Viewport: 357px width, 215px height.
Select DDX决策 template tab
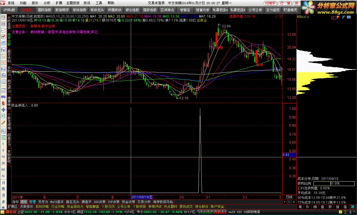[100, 202]
